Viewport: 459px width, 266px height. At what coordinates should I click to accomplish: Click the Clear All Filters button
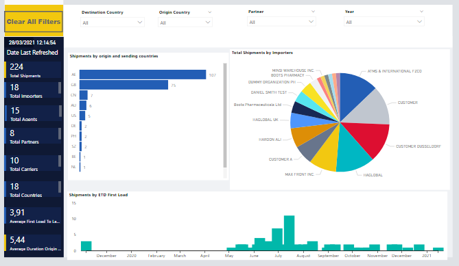[34, 22]
